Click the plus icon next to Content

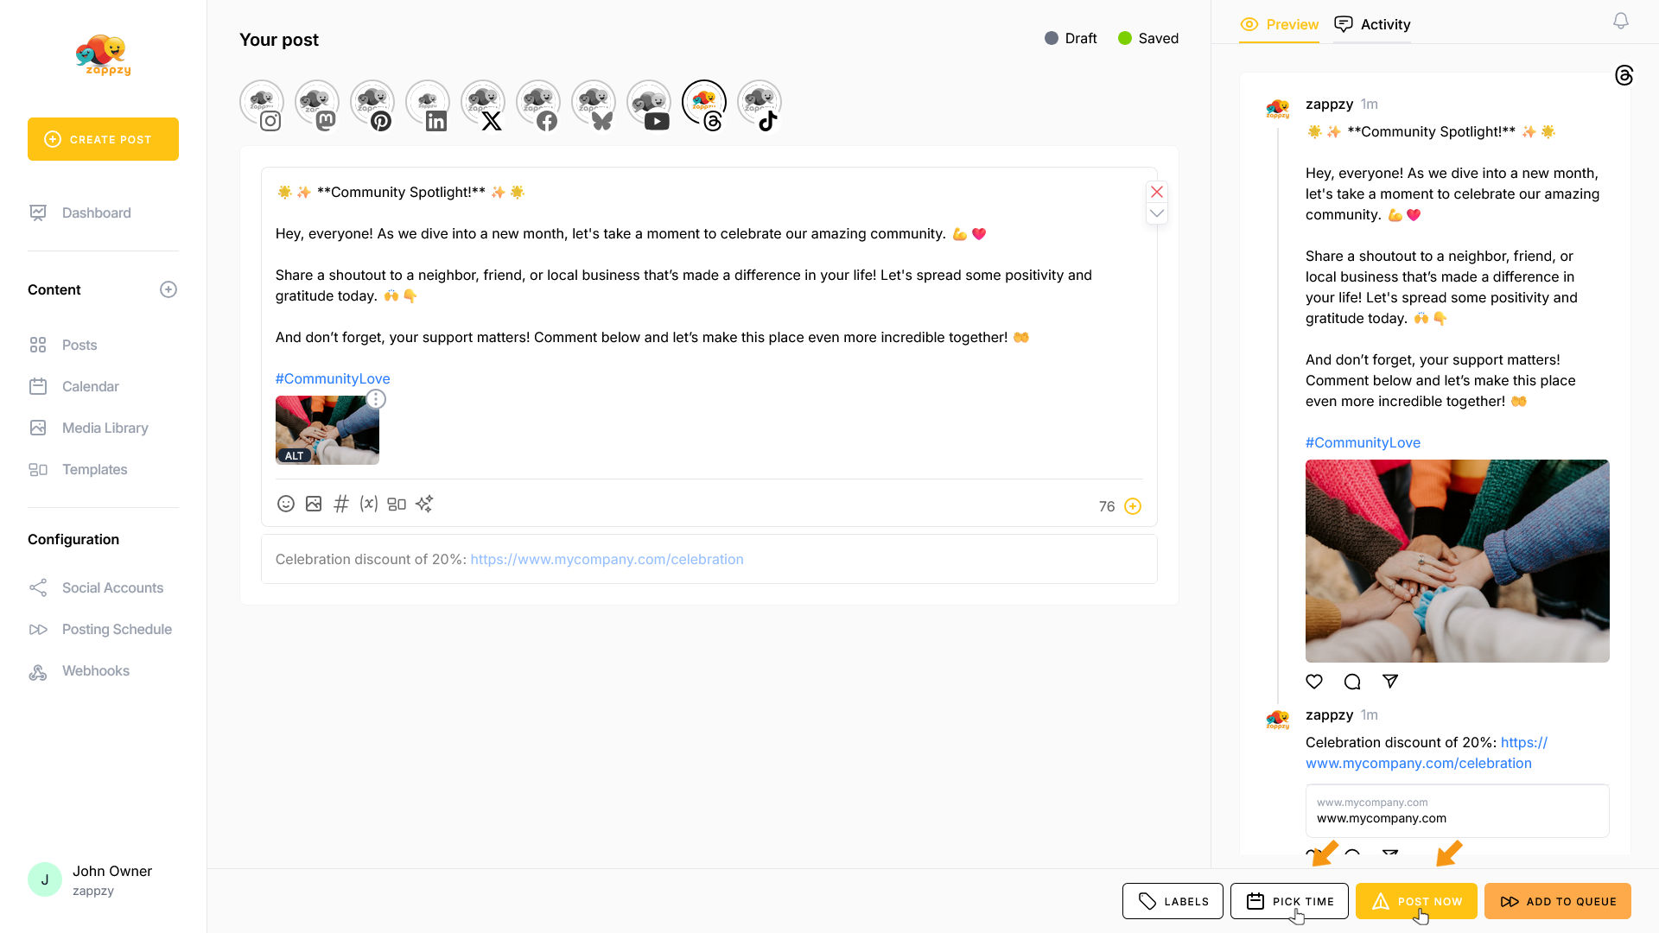pos(168,289)
